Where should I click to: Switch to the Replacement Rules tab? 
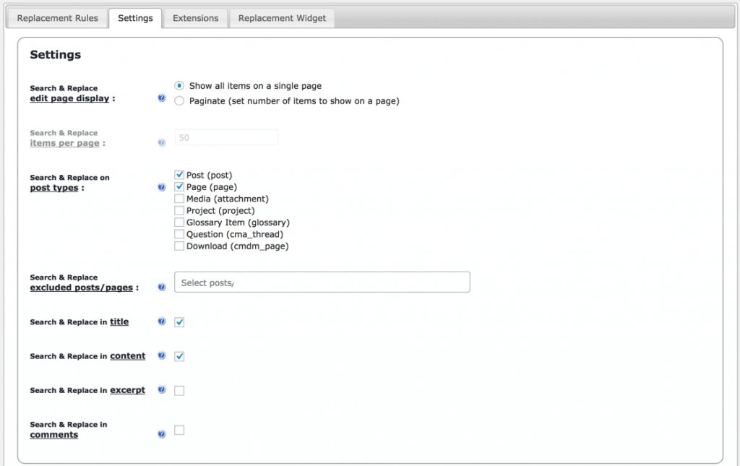(x=57, y=18)
